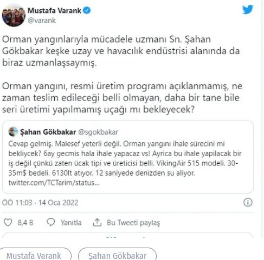Open the @varank handle
264x260 pixels.
[42, 21]
